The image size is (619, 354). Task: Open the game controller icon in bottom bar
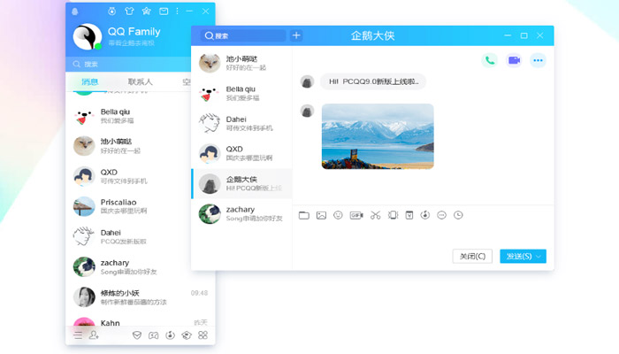(x=154, y=335)
